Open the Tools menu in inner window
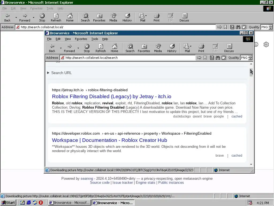The image size is (274, 206). 94,39
